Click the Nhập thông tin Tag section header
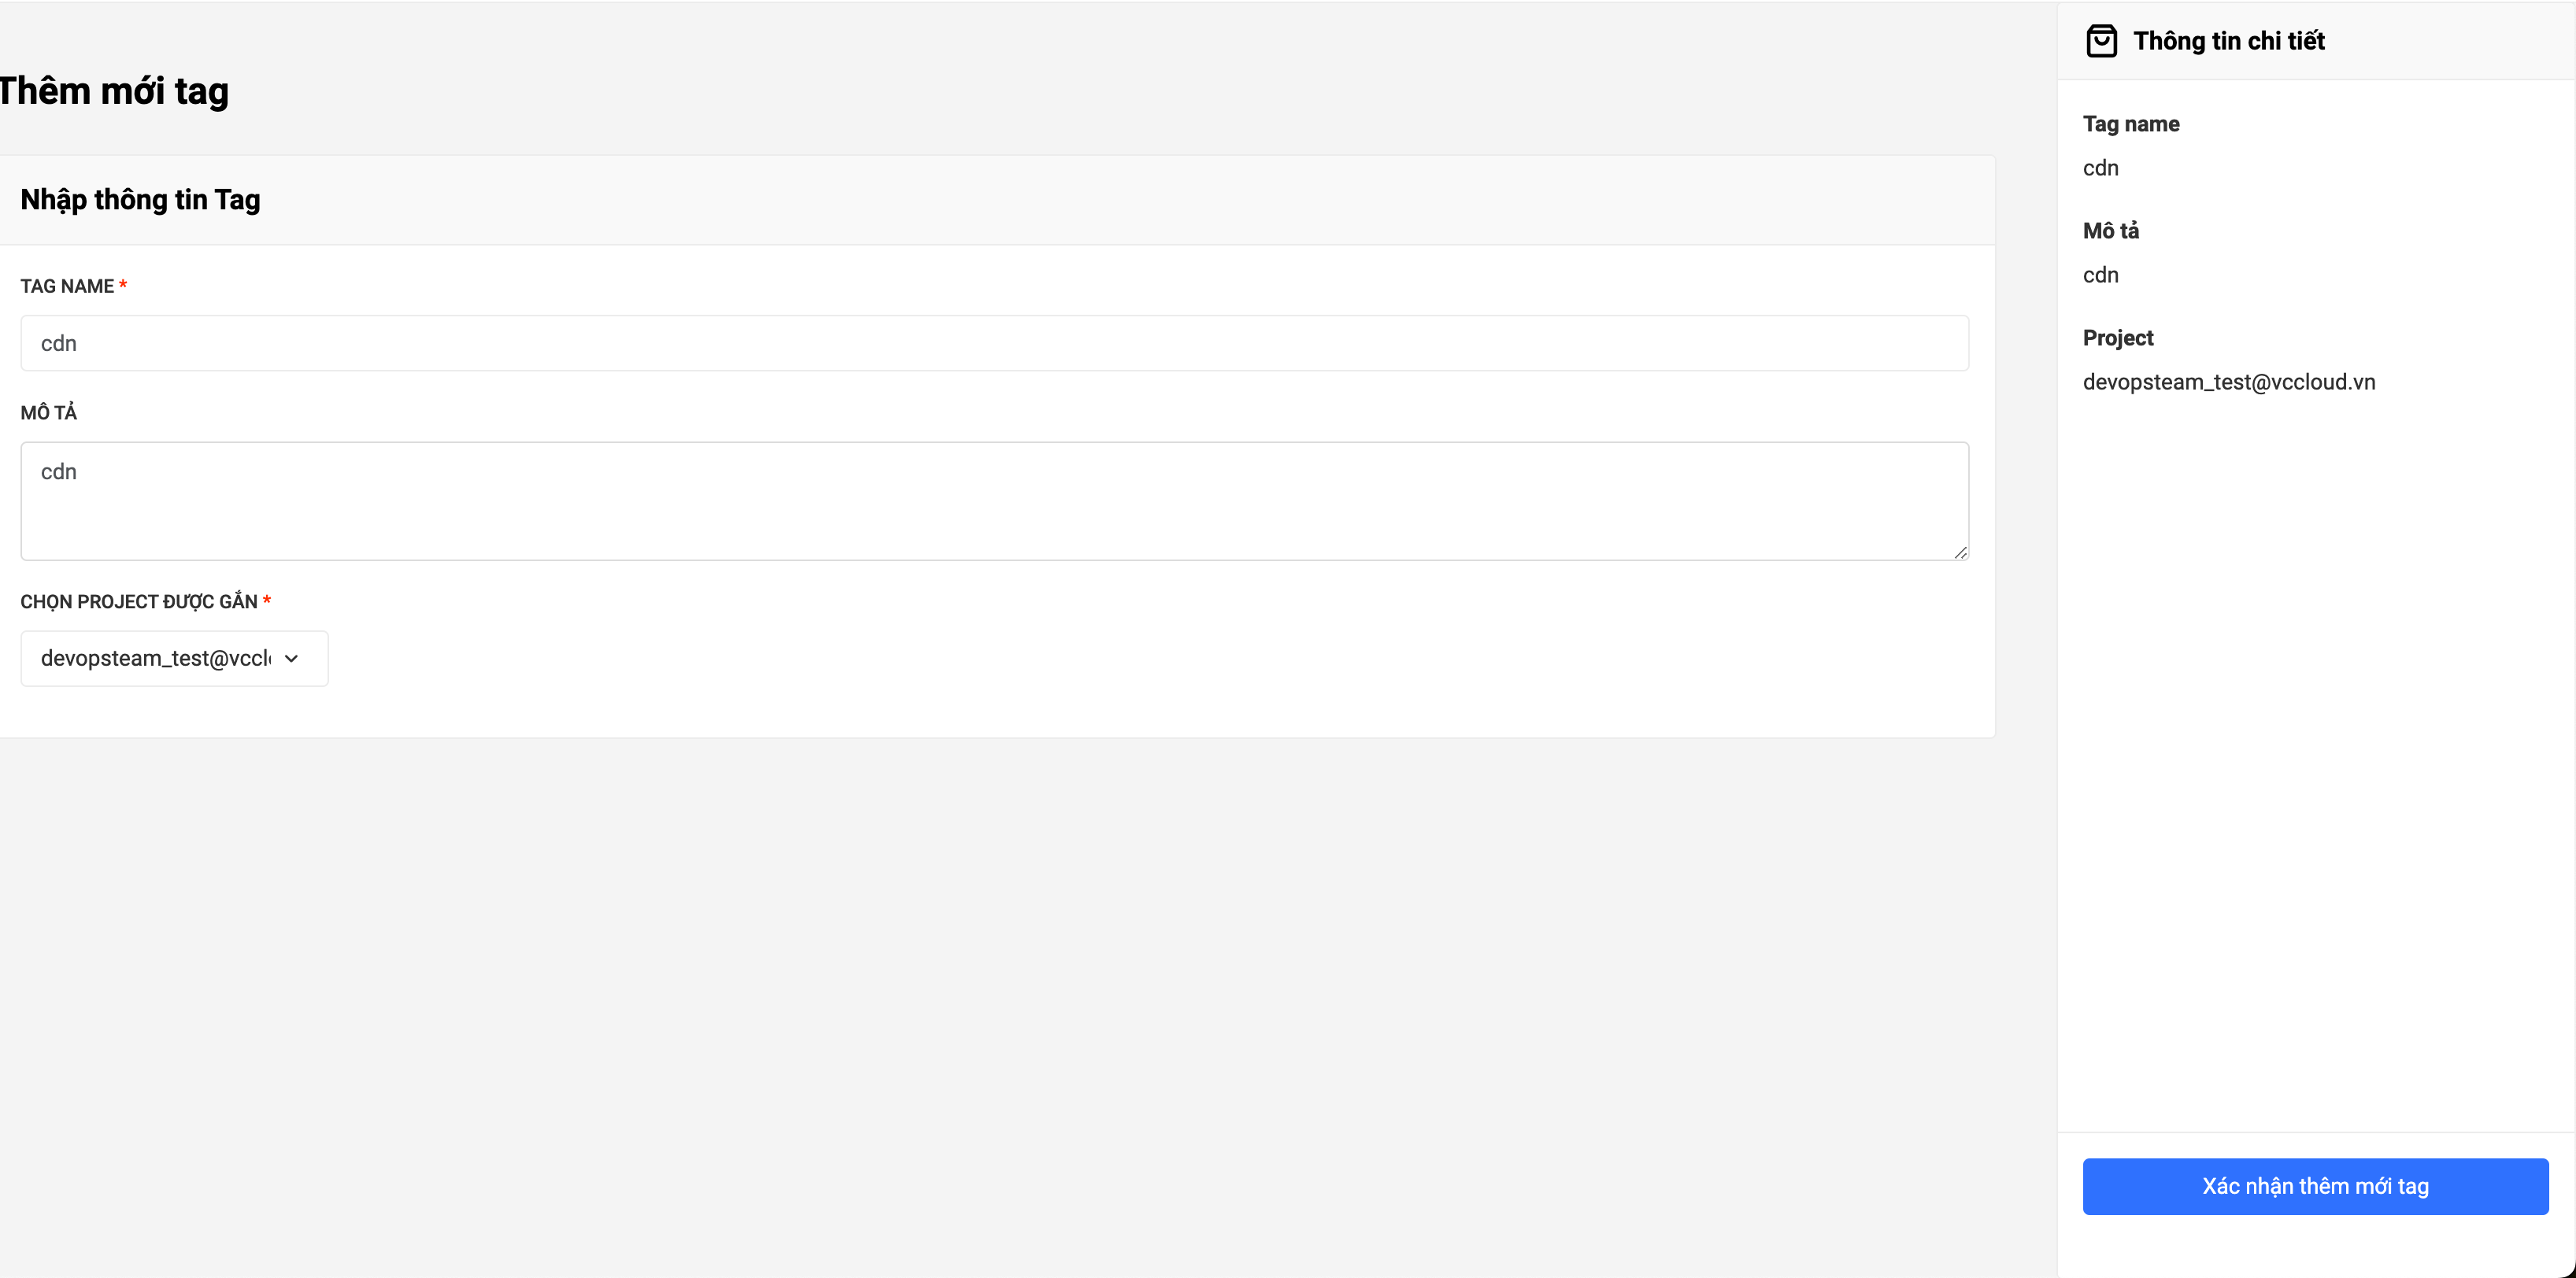 tap(140, 200)
